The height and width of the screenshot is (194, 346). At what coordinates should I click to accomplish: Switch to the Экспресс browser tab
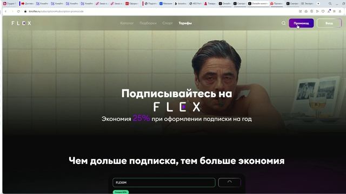click(x=307, y=4)
